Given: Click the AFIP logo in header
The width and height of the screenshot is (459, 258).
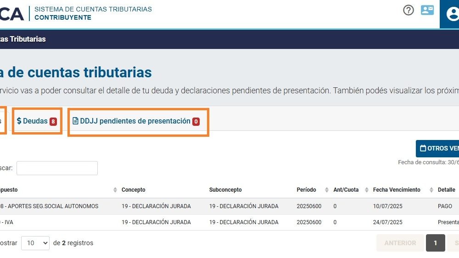Looking at the screenshot, I should pos(12,14).
